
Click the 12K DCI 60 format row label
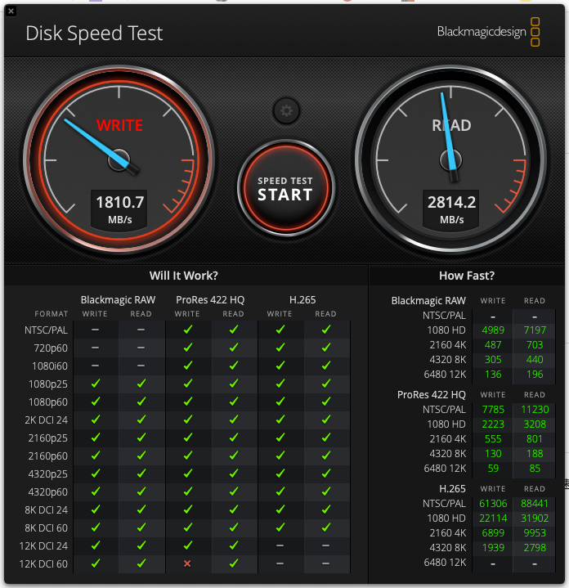coord(43,564)
